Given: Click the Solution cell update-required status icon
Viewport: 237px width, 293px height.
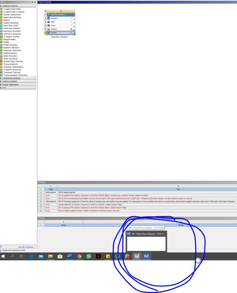Looking at the screenshot, I should click(71, 29).
